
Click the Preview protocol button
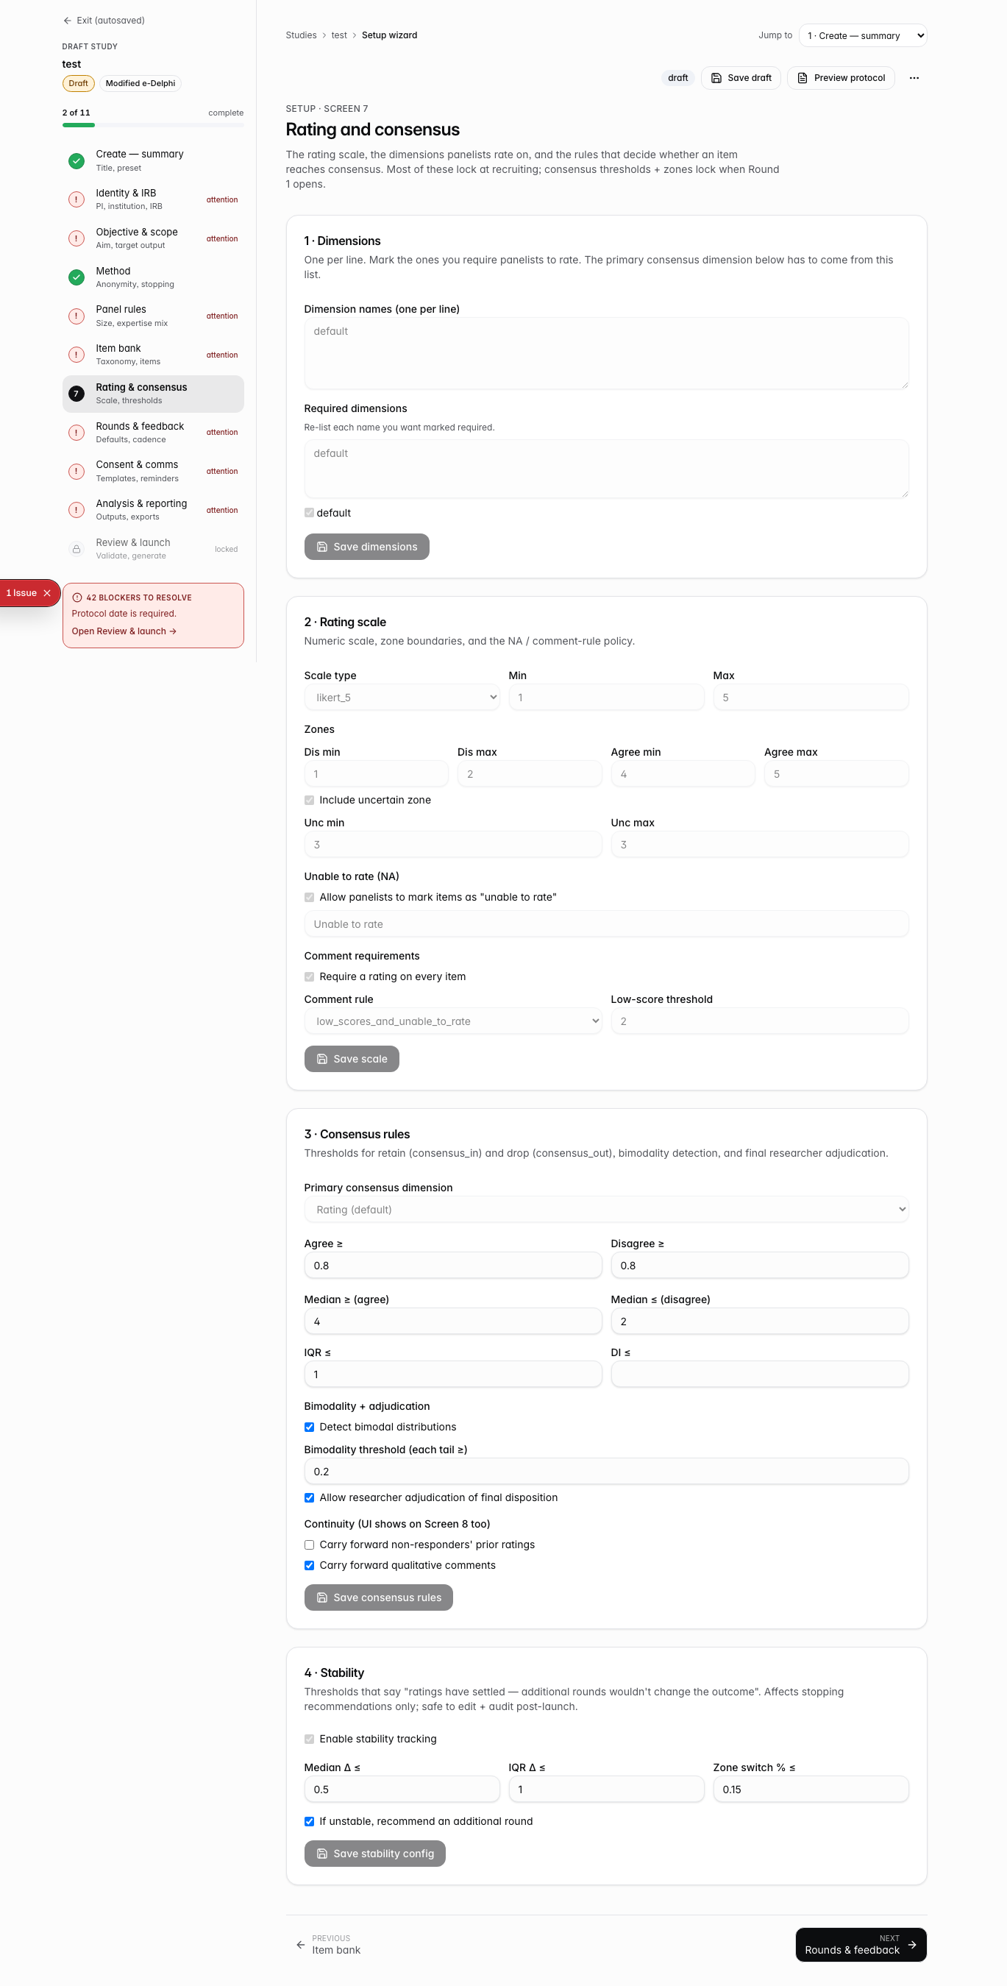tap(841, 78)
